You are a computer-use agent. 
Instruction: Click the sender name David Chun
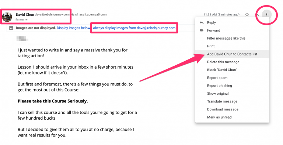point(25,15)
